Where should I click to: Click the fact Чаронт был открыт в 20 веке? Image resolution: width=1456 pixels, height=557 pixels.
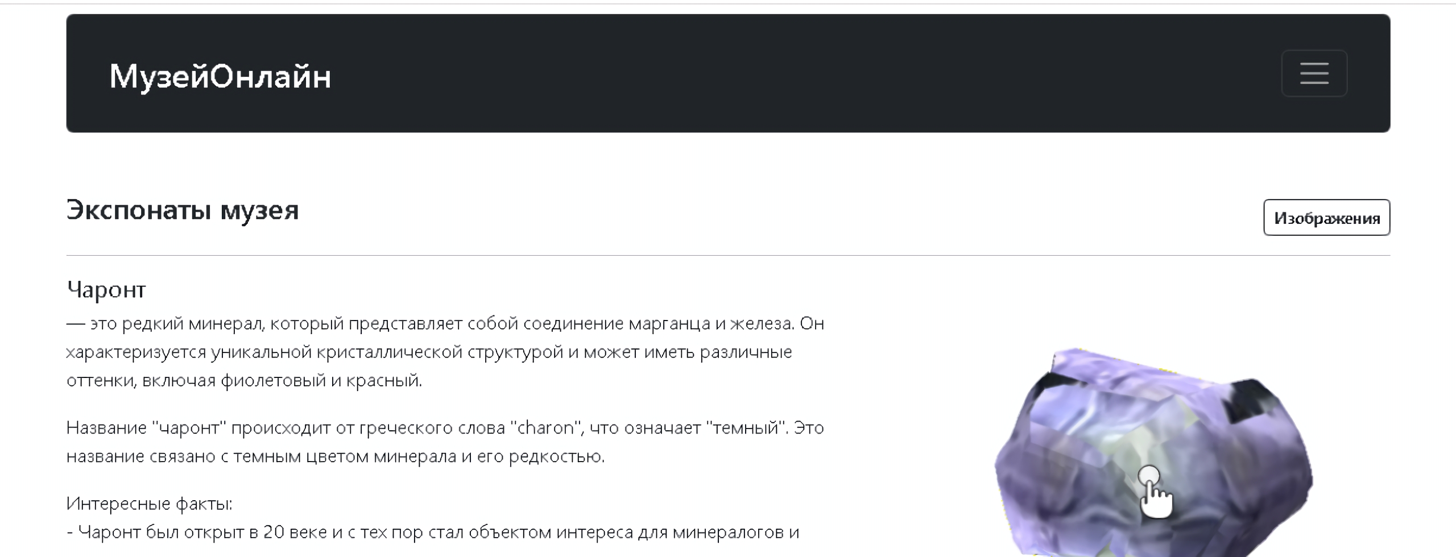(433, 532)
